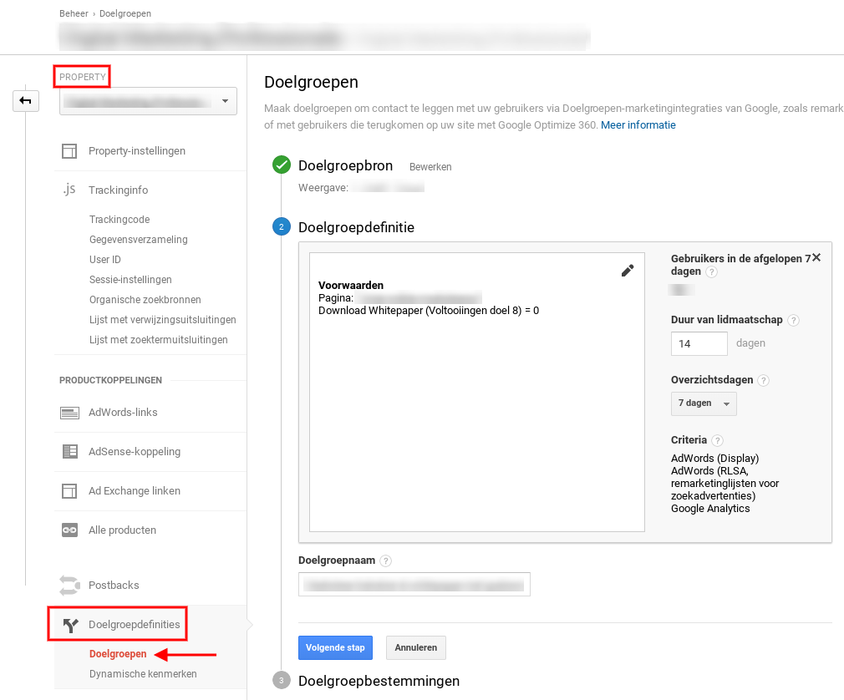The image size is (844, 700).
Task: Click the Volgende stap button
Action: pyautogui.click(x=335, y=648)
